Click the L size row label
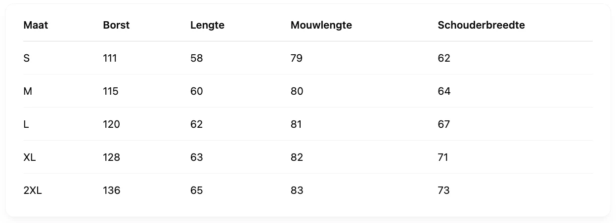Screen dimensions: 616x223 pos(26,124)
